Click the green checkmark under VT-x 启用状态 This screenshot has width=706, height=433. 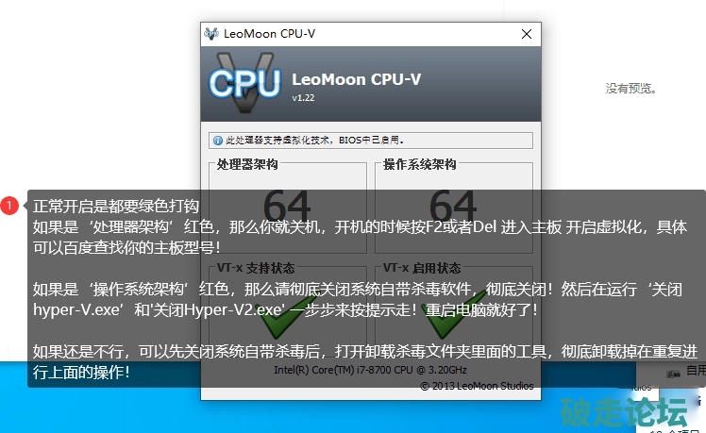click(x=453, y=315)
